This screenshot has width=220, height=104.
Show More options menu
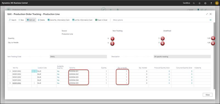tap(118, 20)
